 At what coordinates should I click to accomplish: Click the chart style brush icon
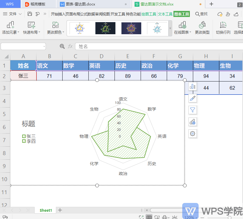click(x=193, y=98)
